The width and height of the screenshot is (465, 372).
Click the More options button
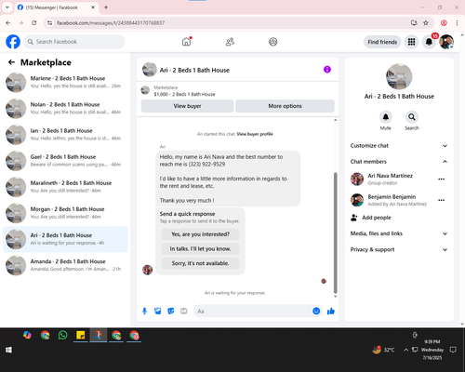pyautogui.click(x=285, y=106)
